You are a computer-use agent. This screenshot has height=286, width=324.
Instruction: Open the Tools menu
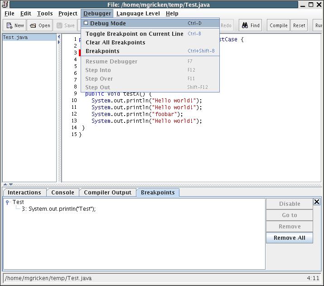(x=45, y=14)
